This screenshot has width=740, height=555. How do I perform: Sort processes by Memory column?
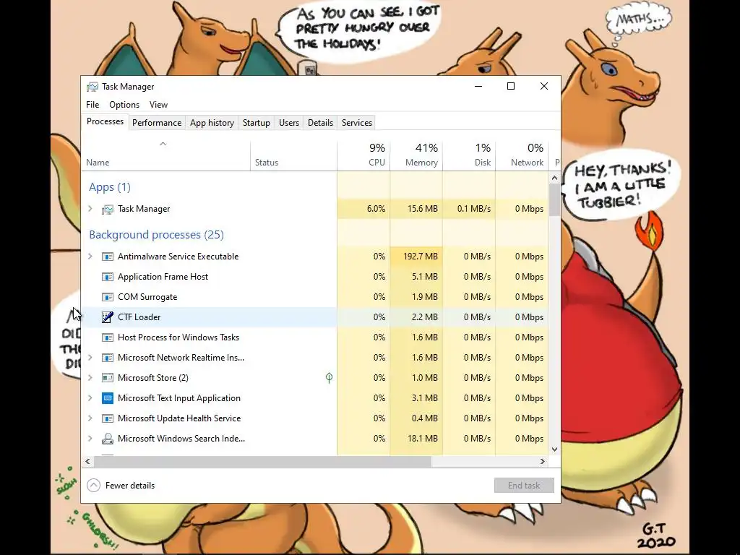(x=416, y=155)
